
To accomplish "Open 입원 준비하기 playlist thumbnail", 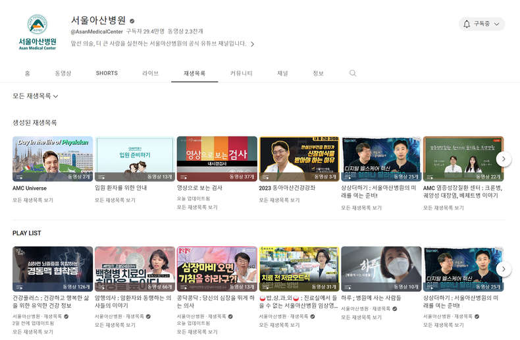I will (135, 159).
